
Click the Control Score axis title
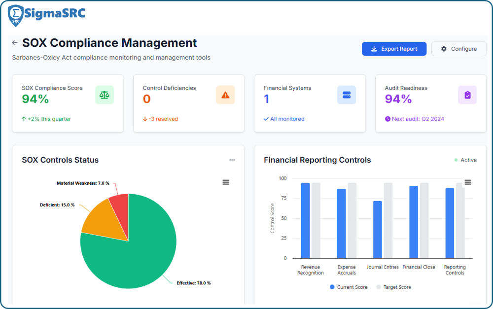point(272,218)
